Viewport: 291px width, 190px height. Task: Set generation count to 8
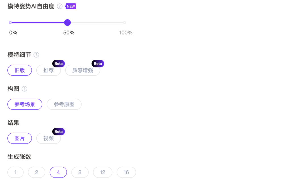click(x=80, y=172)
